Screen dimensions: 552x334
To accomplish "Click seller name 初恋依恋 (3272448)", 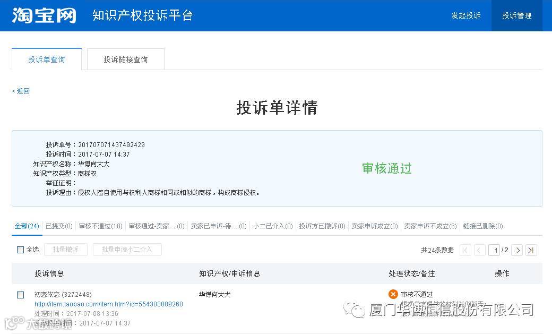I will pyautogui.click(x=63, y=295).
